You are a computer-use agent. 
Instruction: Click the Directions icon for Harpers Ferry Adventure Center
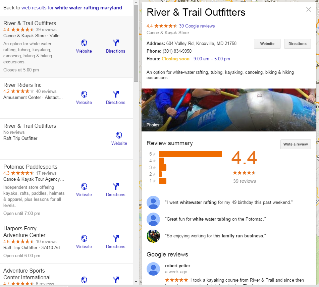click(x=115, y=238)
